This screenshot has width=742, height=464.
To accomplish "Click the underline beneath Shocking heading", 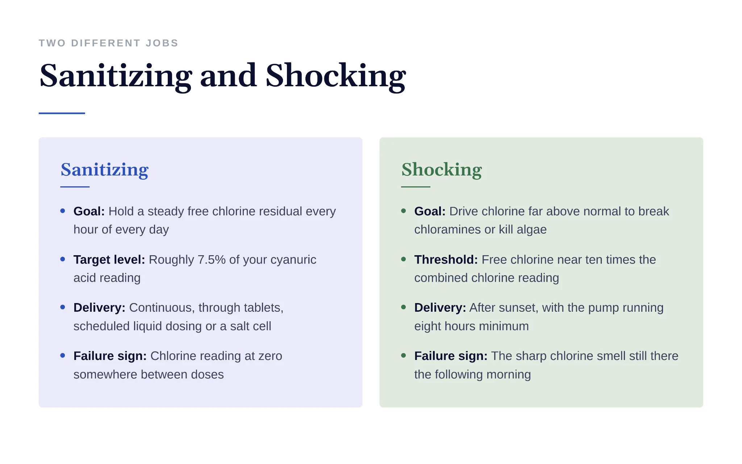I will pyautogui.click(x=416, y=187).
